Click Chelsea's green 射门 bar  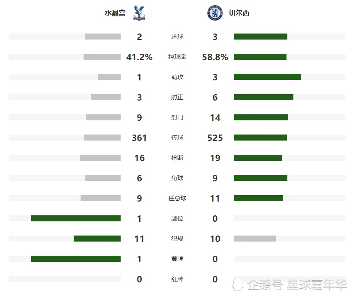pos(261,117)
